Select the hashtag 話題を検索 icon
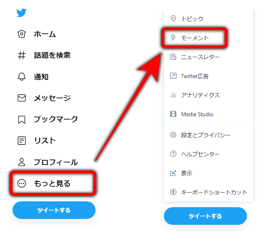 point(22,55)
